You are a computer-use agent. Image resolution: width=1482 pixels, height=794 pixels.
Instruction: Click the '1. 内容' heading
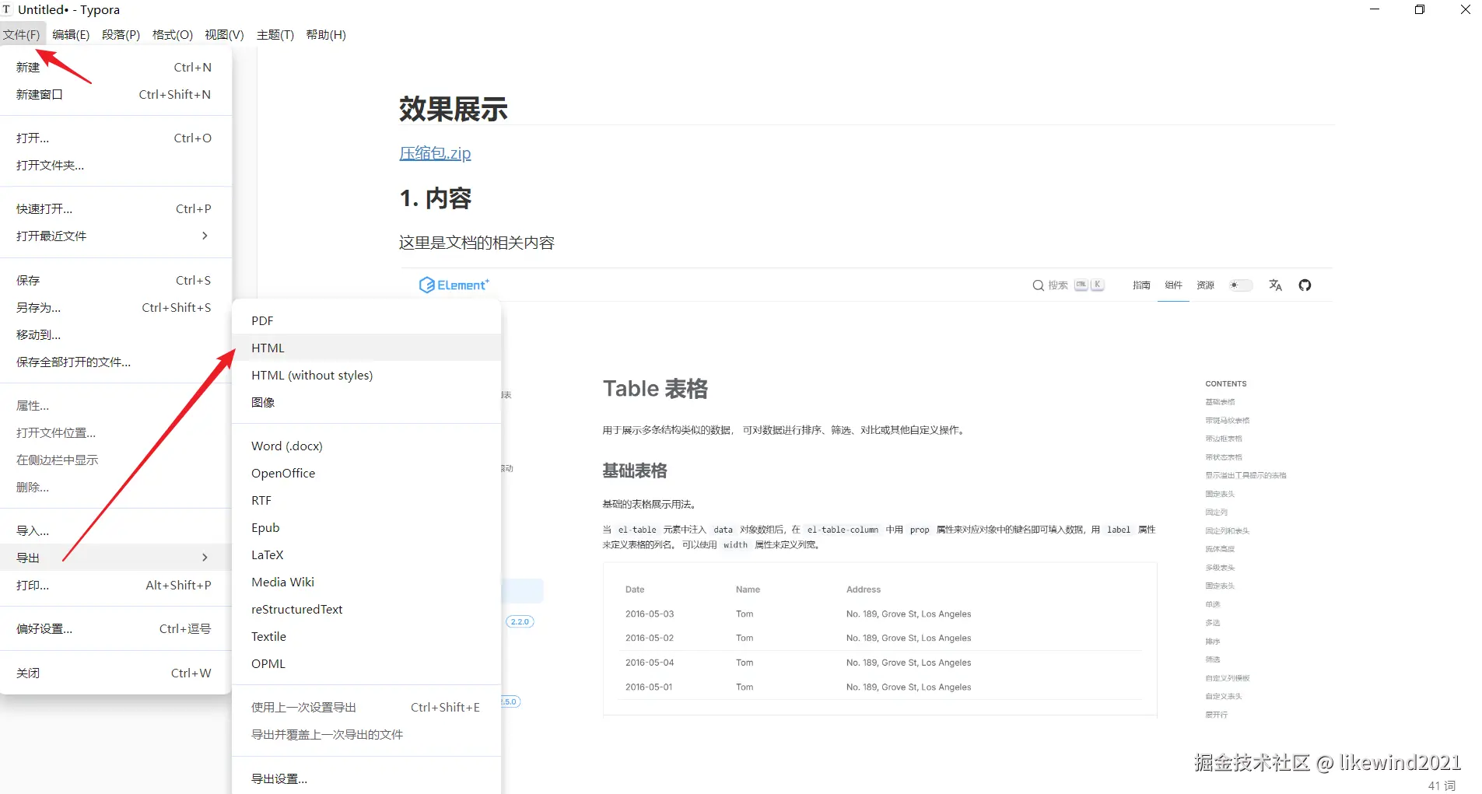pos(435,198)
